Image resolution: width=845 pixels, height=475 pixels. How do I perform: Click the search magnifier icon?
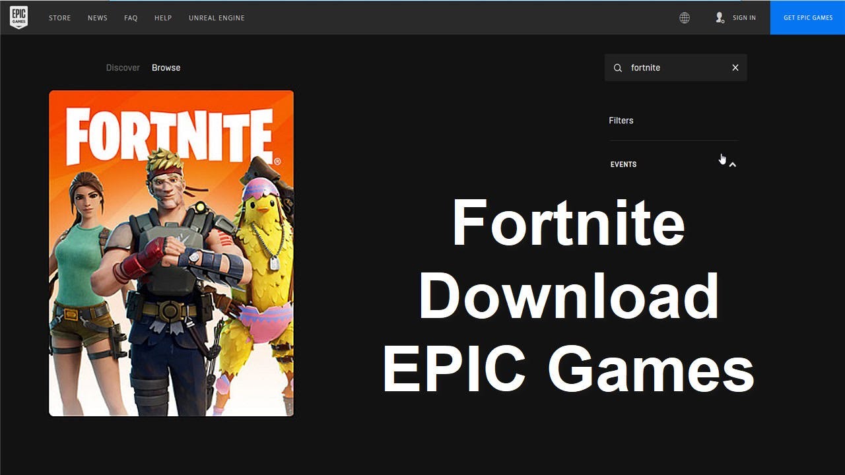(x=618, y=68)
